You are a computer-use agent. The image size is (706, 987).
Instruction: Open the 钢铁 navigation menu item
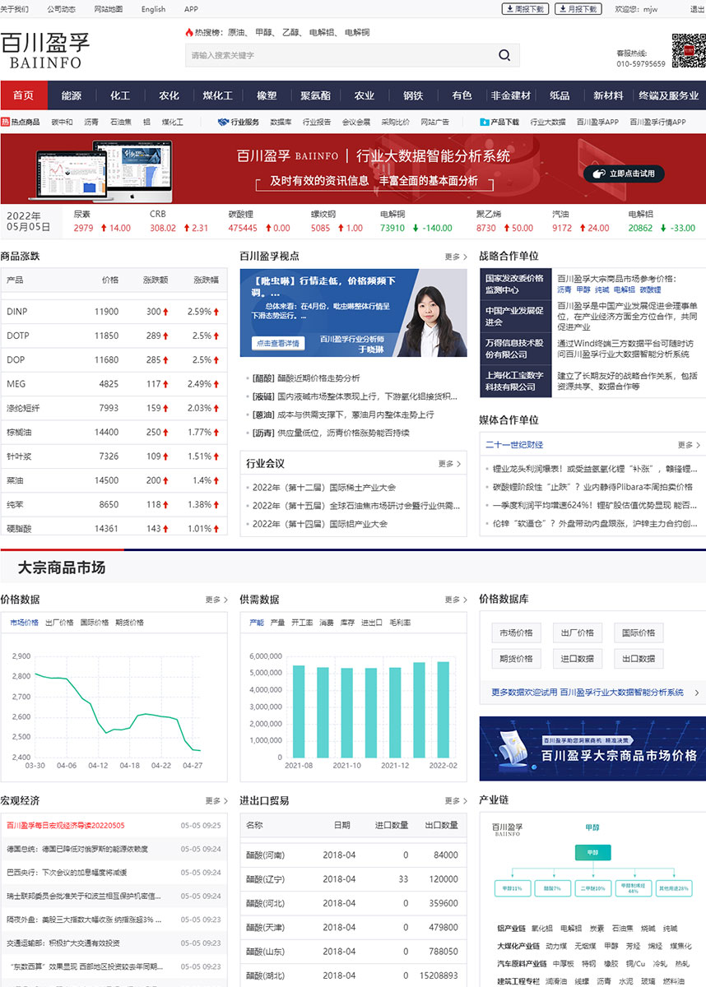coord(413,95)
